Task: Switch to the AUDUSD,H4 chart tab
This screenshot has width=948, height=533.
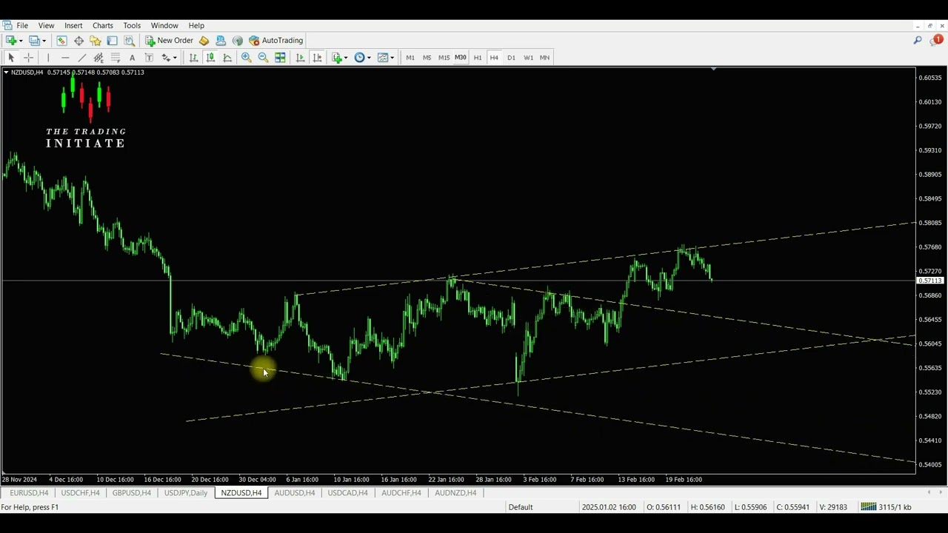Action: pyautogui.click(x=294, y=493)
